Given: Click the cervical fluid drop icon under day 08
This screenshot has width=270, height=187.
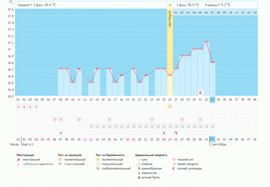Looking at the screenshot, I should [x=61, y=133].
